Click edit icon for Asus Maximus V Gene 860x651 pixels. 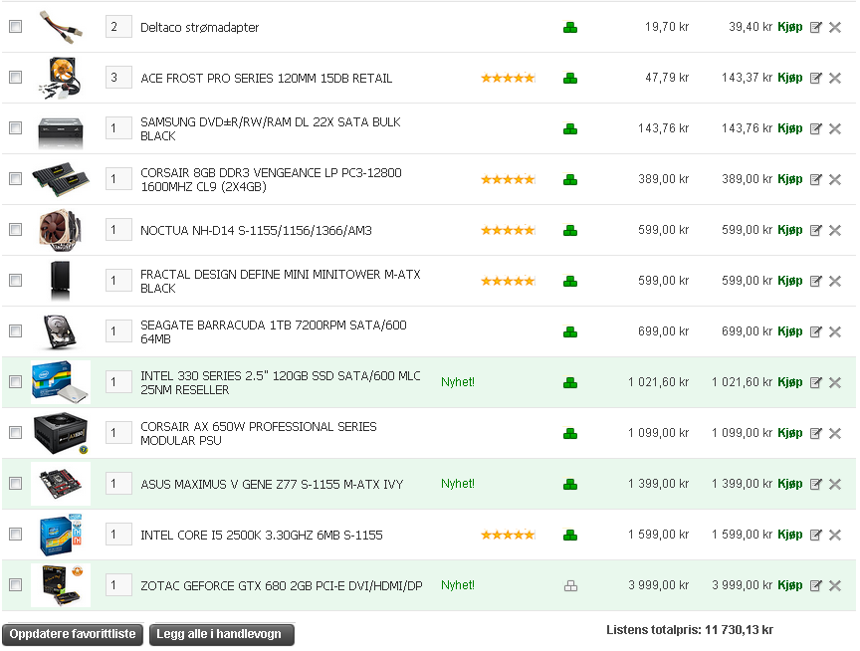815,484
